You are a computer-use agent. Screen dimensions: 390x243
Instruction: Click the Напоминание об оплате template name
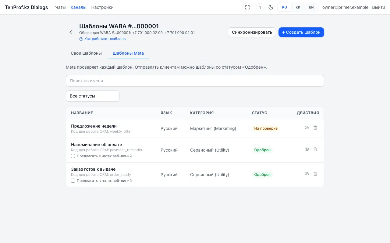pos(97,145)
